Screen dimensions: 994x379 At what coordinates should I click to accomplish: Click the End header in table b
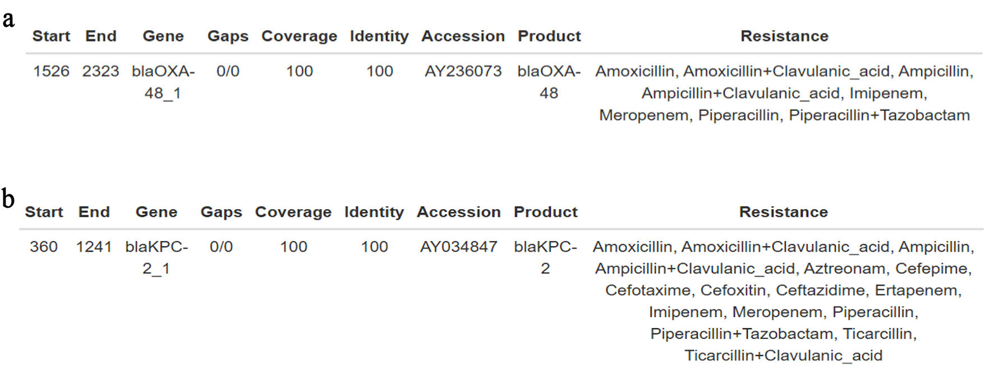(x=94, y=212)
